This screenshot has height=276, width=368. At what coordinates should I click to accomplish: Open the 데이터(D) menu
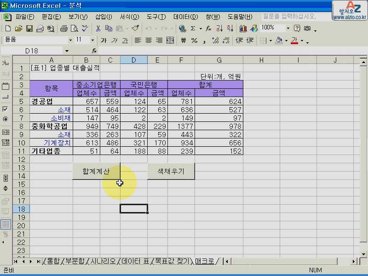click(x=186, y=17)
